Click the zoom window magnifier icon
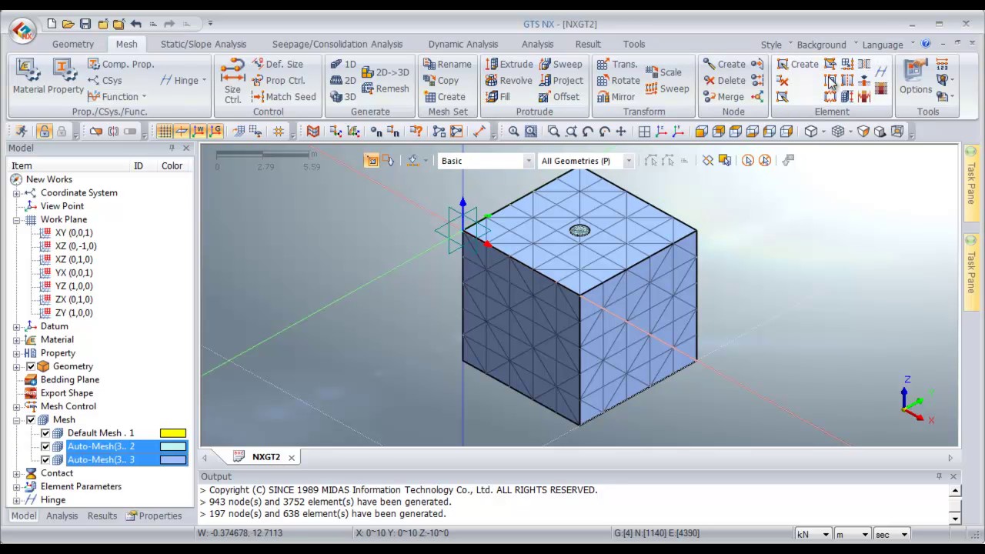 click(x=553, y=132)
